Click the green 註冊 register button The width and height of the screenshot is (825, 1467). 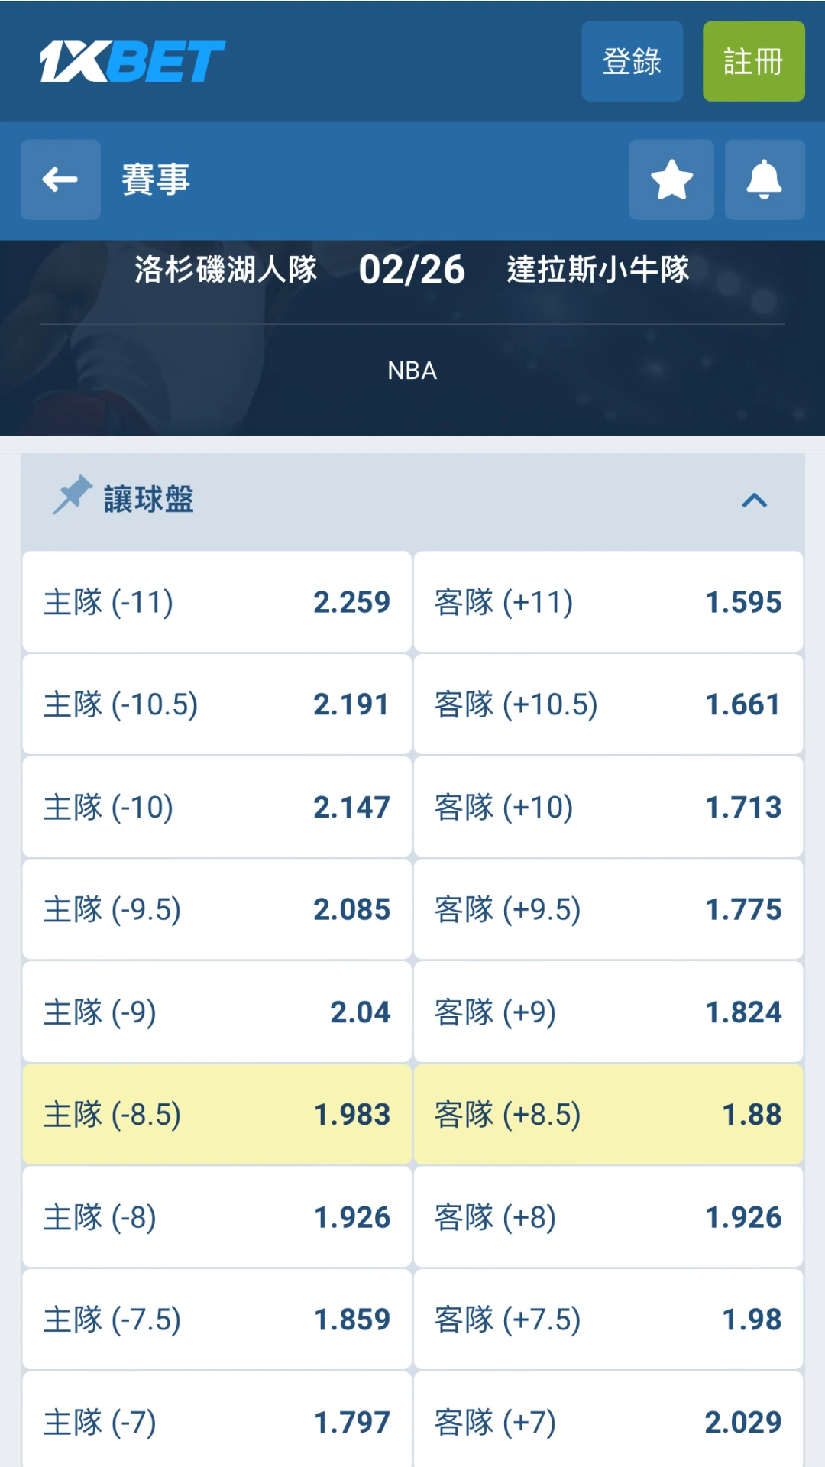[x=754, y=61]
